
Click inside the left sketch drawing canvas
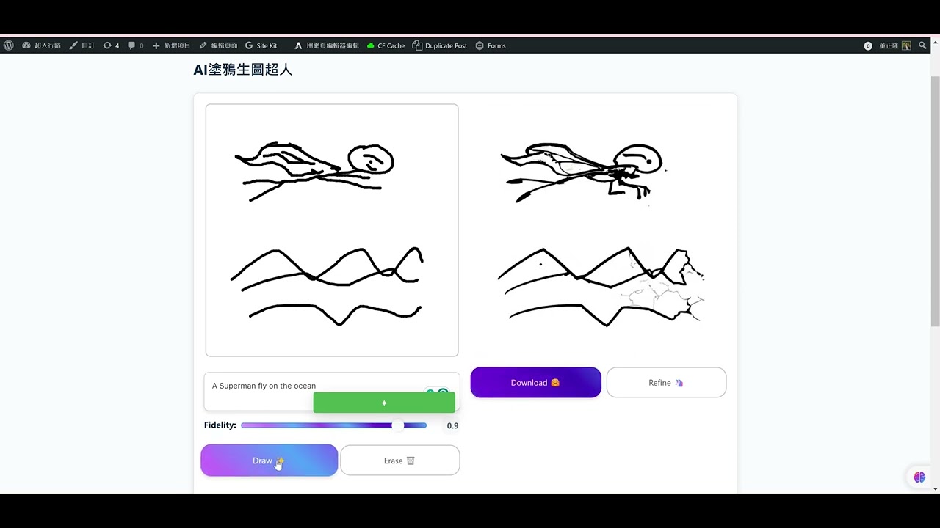tap(332, 230)
